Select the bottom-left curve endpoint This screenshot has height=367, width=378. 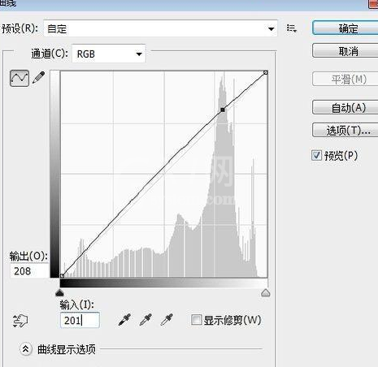coord(62,275)
